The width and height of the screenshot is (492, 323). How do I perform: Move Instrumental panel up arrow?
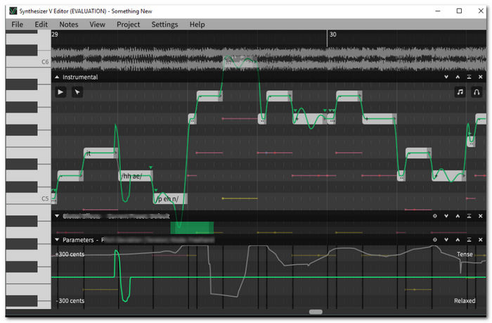458,77
